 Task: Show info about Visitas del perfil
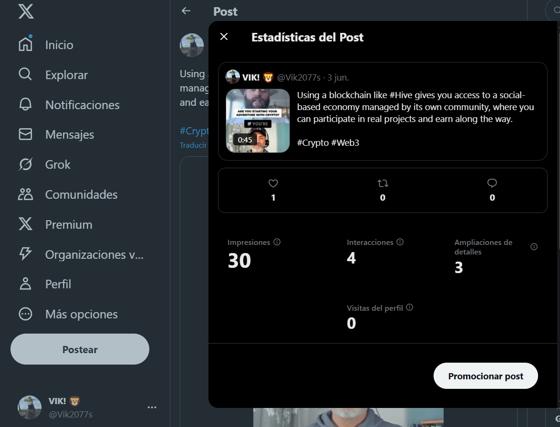410,307
